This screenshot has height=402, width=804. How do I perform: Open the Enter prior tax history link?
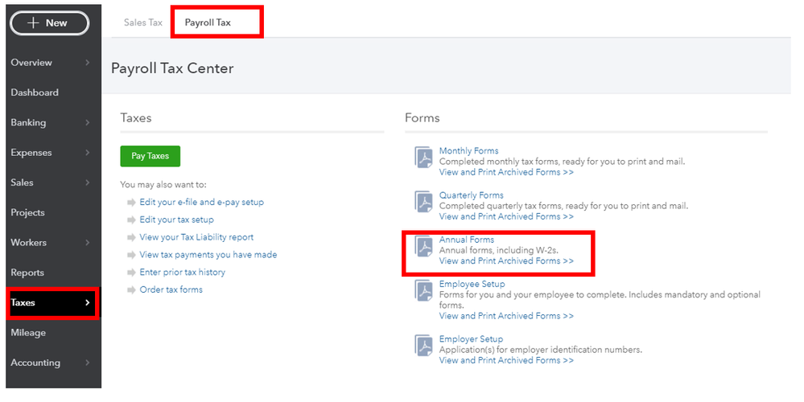(182, 273)
